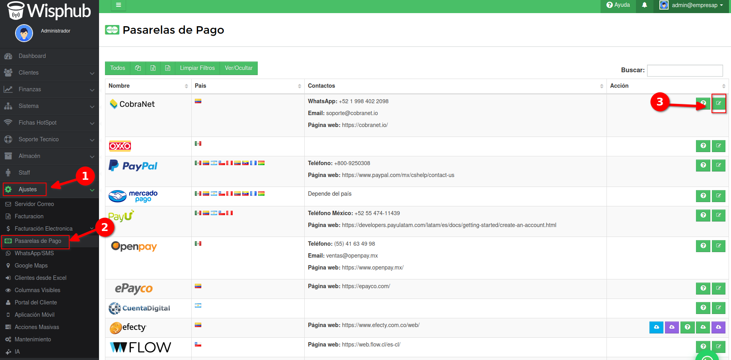731x360 pixels.
Task: Click the copy table icon in toolbar
Action: [138, 68]
